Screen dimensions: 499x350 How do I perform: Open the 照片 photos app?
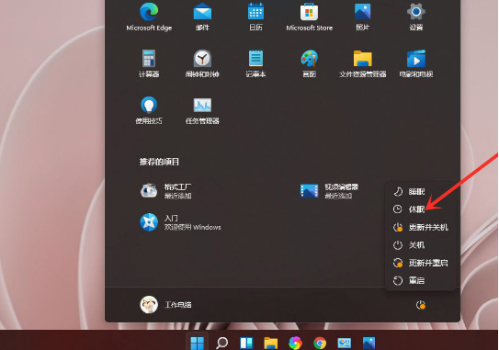(x=362, y=17)
